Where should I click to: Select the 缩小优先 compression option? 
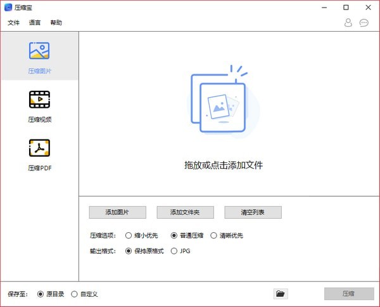129,235
